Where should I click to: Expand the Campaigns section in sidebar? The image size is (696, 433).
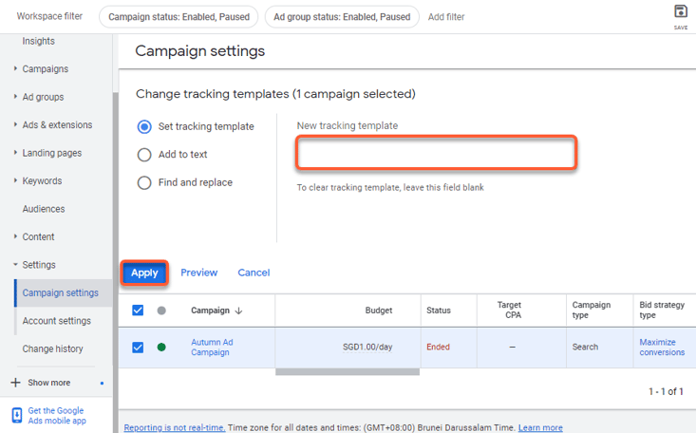(15, 69)
